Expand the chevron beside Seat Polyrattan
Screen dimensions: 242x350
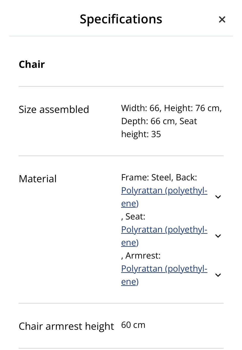pos(218,236)
